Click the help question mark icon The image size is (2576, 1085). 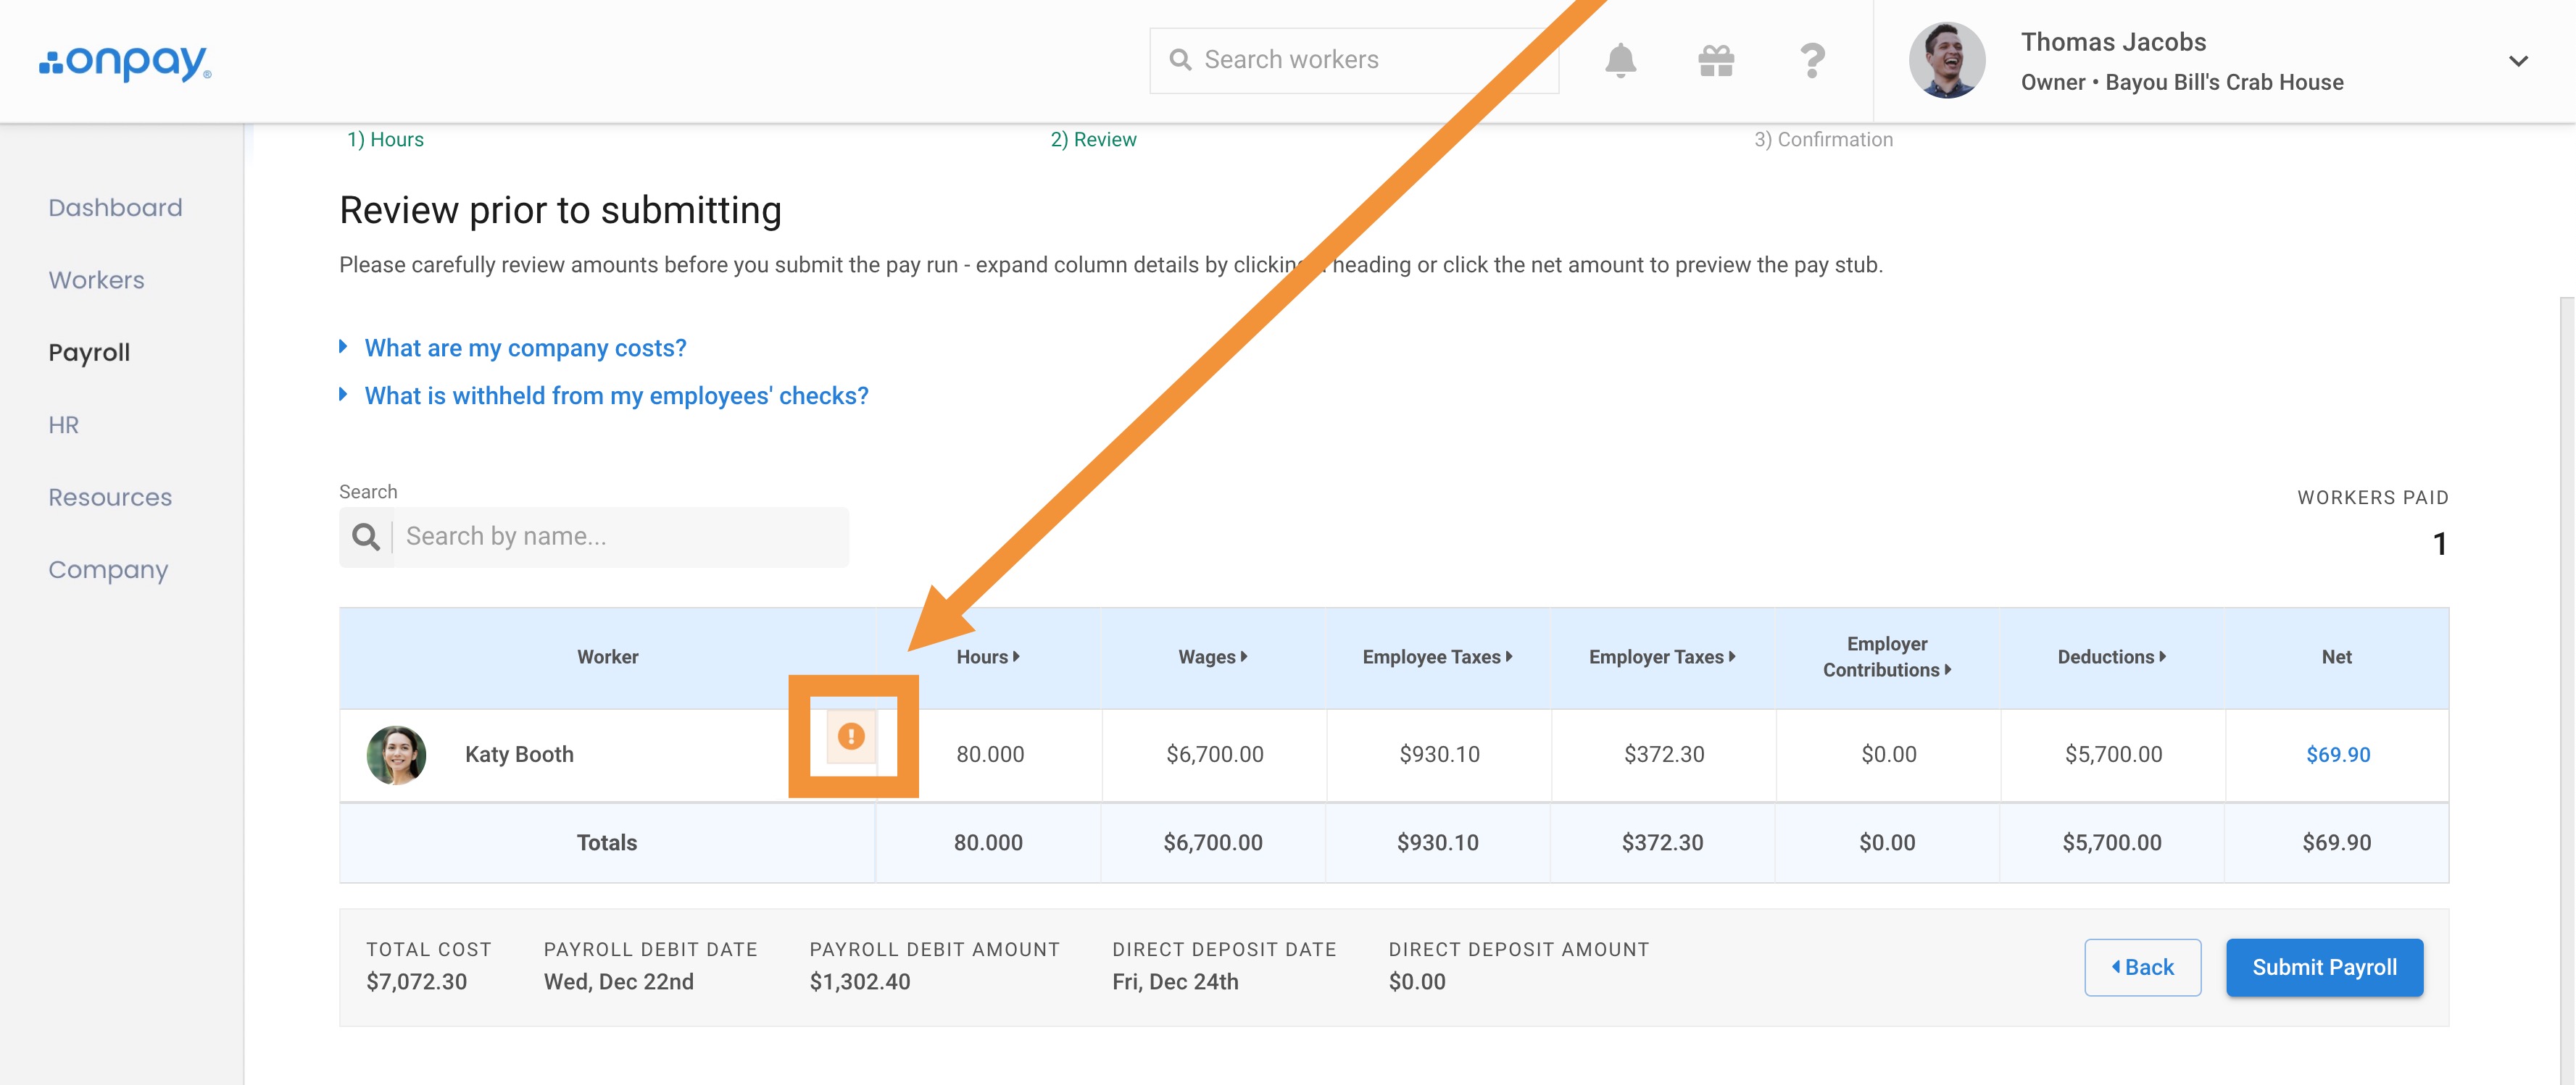[x=1811, y=61]
